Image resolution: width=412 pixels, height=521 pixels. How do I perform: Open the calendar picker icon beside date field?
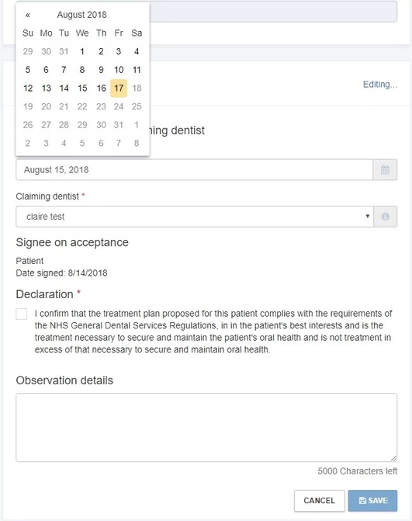(385, 170)
